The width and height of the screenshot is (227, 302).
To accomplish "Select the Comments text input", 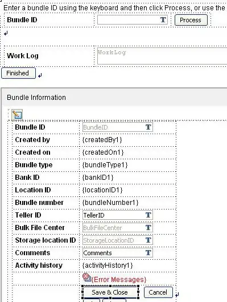I will point(118,253).
